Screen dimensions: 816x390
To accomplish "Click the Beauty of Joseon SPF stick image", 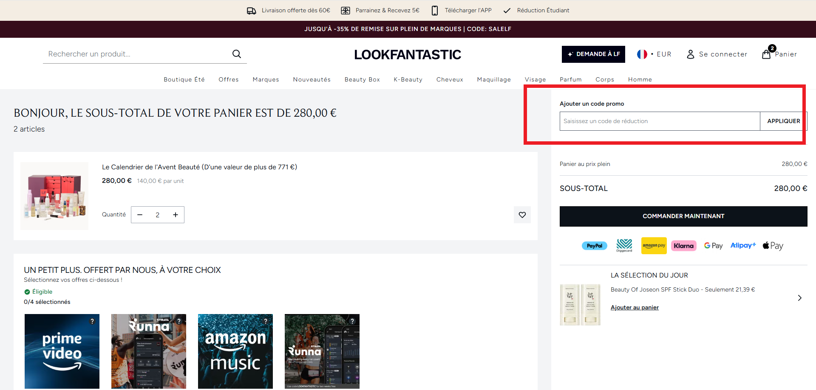I will (580, 305).
